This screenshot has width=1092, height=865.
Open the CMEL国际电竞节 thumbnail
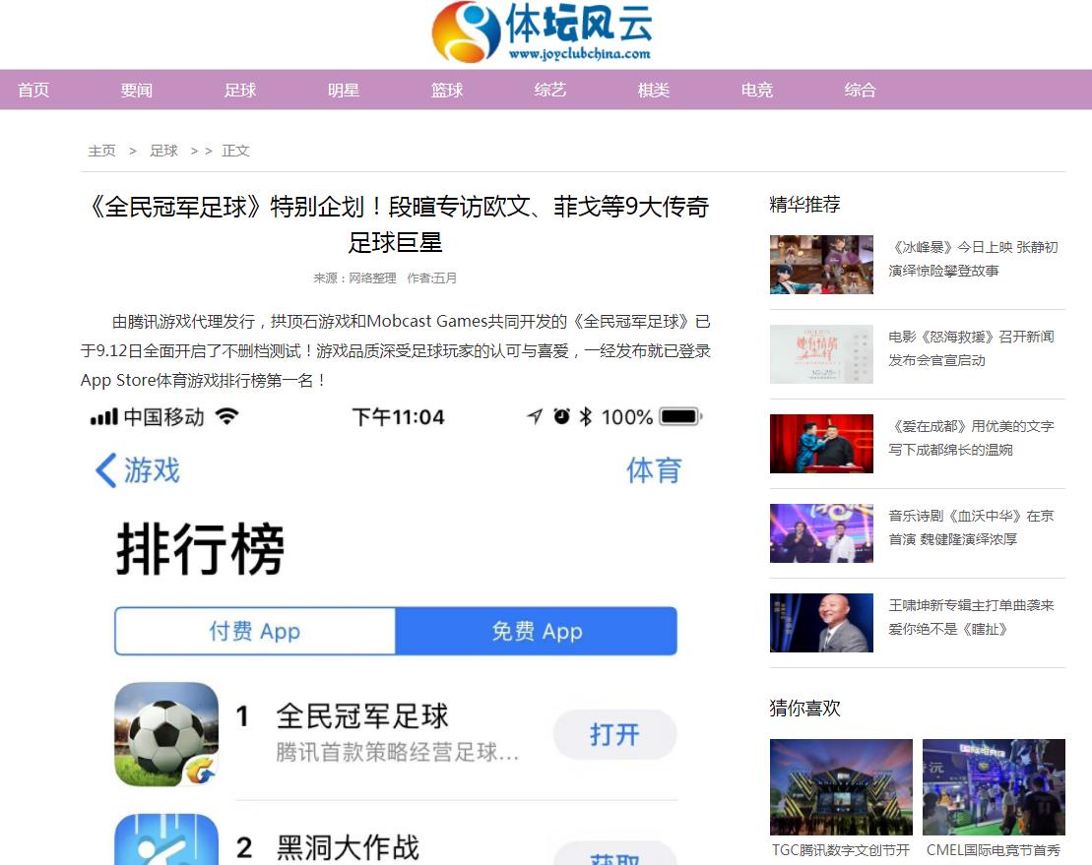(x=994, y=787)
